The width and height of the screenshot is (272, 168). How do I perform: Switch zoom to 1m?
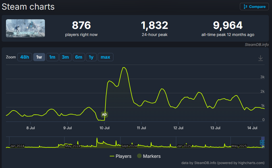click(52, 57)
